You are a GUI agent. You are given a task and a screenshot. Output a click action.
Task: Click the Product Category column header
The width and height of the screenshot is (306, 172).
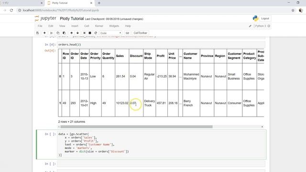click(250, 56)
